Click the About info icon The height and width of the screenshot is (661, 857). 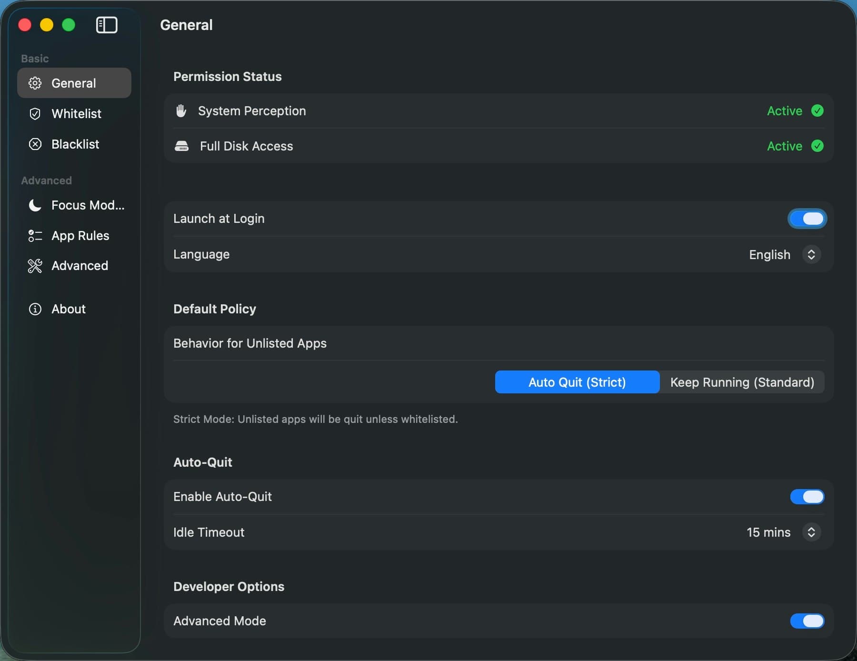(x=35, y=309)
